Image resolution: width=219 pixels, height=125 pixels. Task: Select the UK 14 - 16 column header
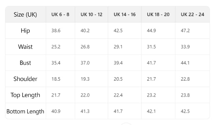(x=124, y=15)
